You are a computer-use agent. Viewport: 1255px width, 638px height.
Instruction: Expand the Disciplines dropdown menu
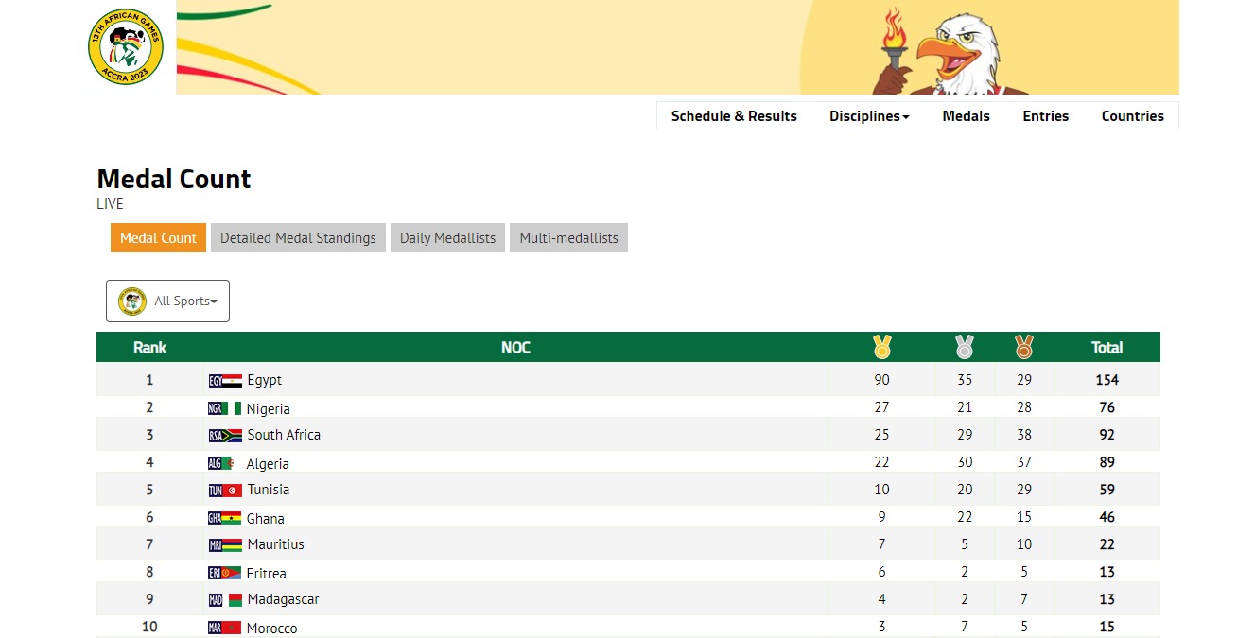pos(869,116)
